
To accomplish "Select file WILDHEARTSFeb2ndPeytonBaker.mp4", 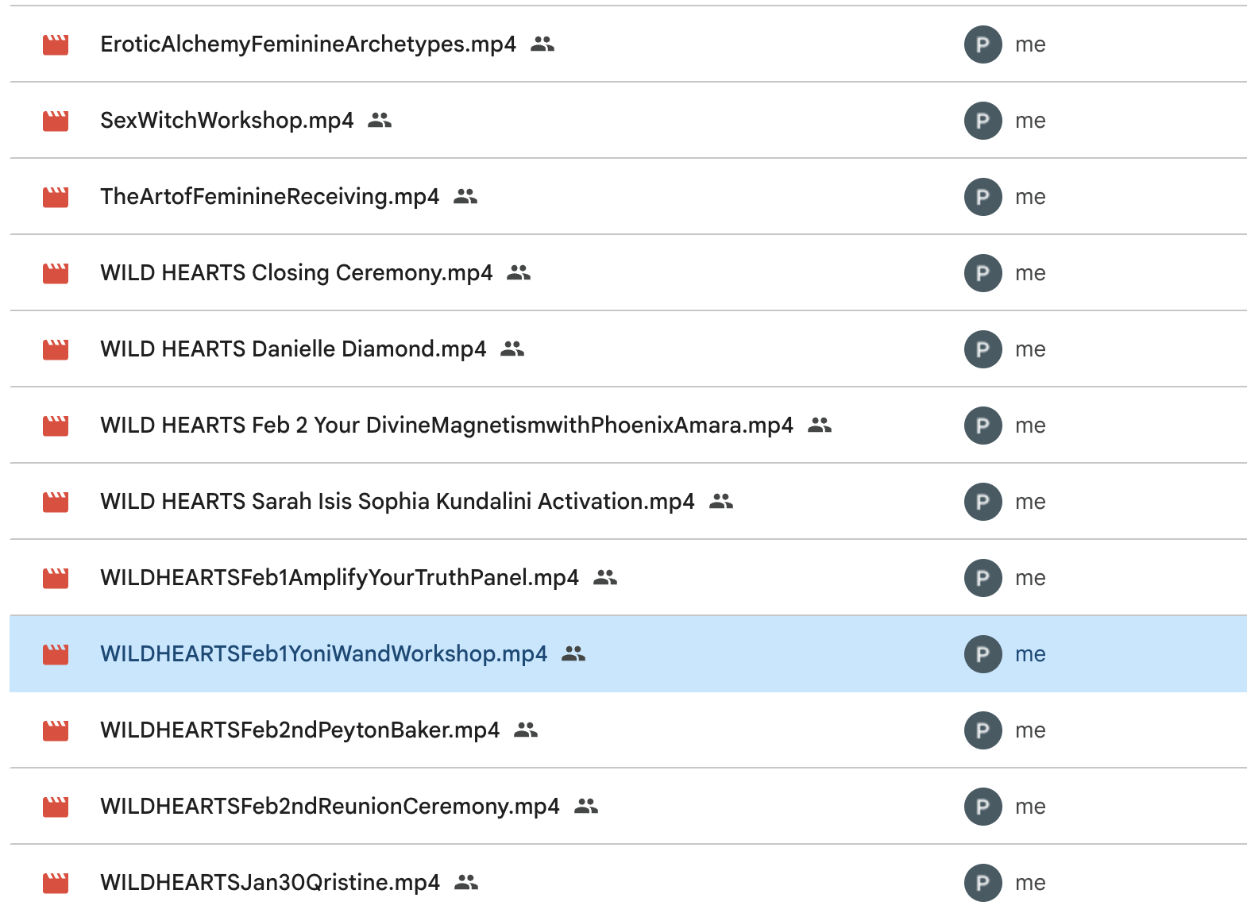I will pos(300,730).
